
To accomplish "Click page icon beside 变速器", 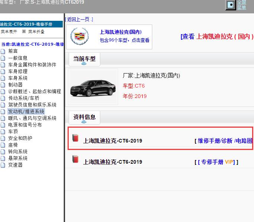I will (3, 165).
